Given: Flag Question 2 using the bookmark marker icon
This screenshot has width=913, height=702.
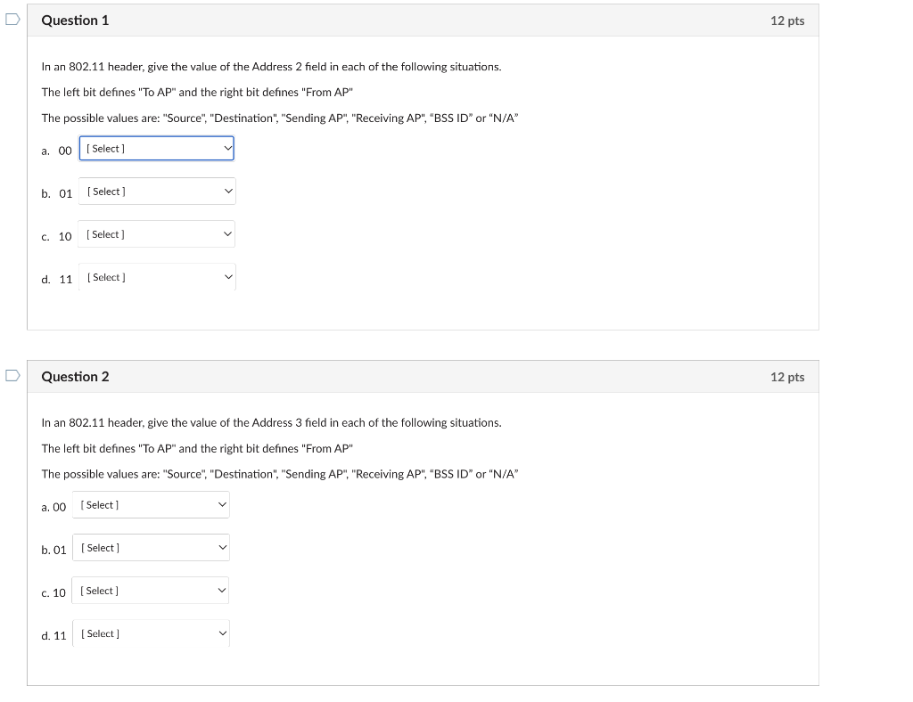Looking at the screenshot, I should point(11,375).
